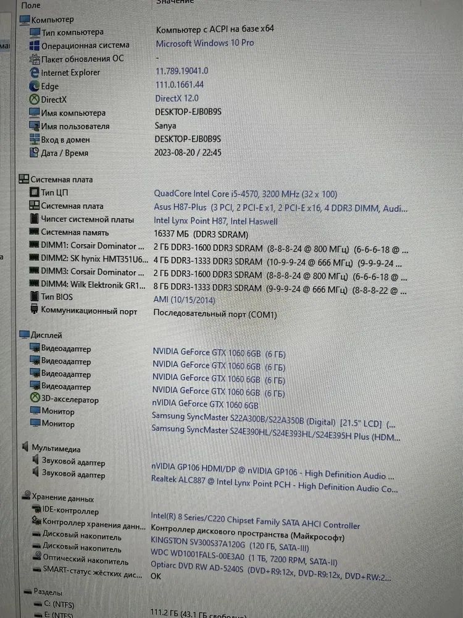Click the DESKTOP-EJB0B9S computer name value

coord(188,112)
